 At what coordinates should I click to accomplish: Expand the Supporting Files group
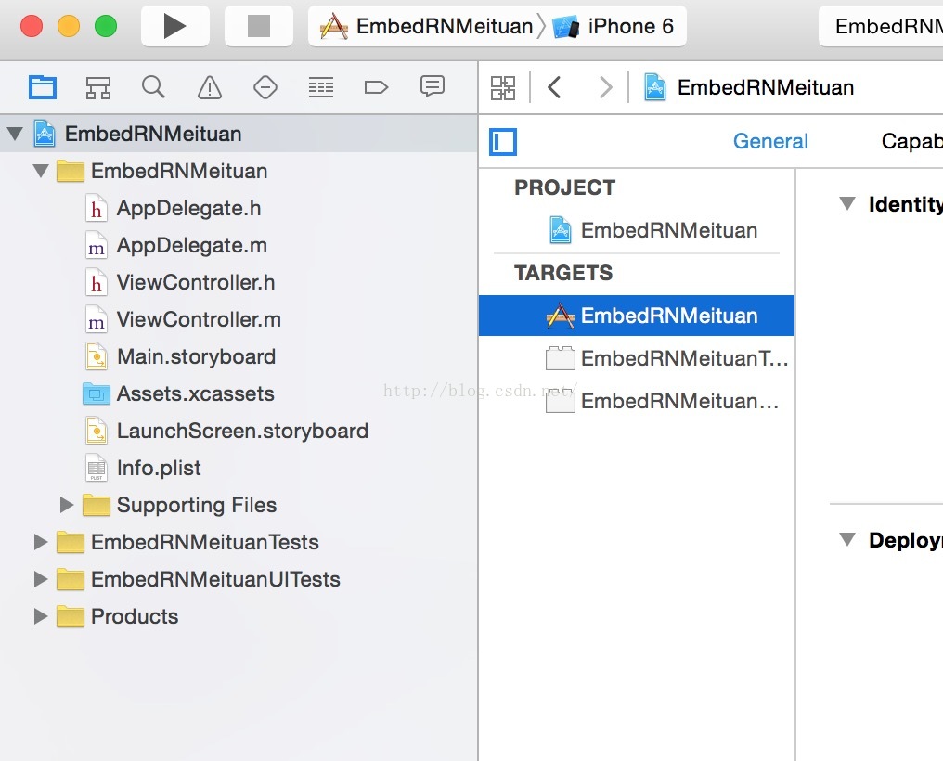[67, 505]
